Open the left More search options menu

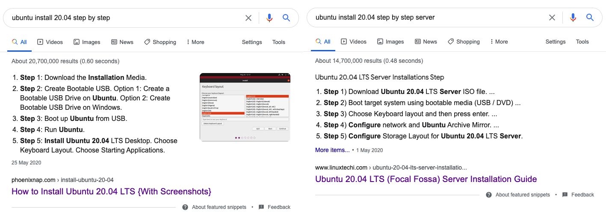click(x=195, y=42)
